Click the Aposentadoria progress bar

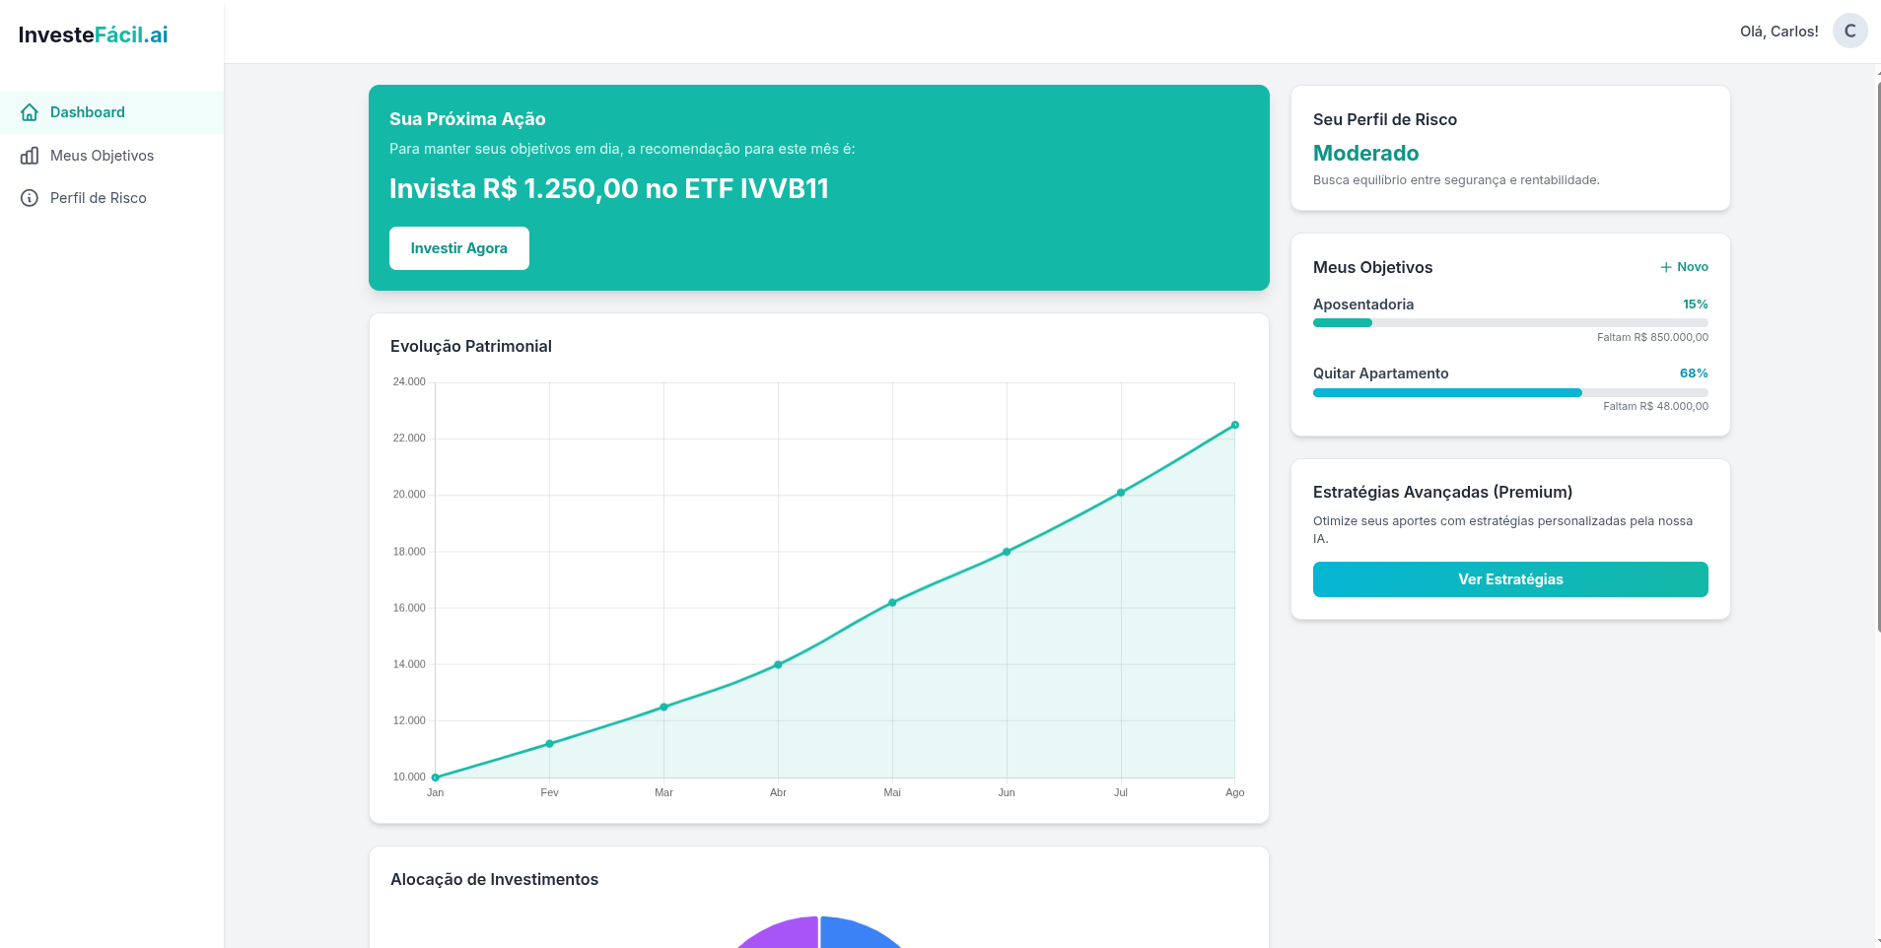click(x=1509, y=323)
